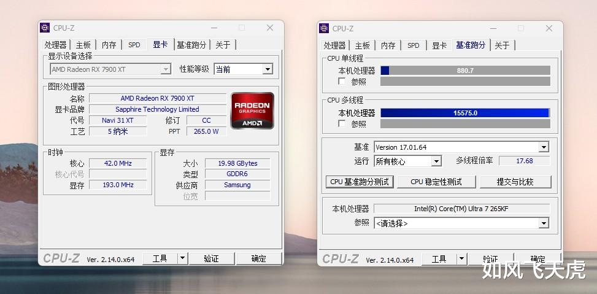
Task: Switch to 主板 tab in left window
Action: (83, 45)
